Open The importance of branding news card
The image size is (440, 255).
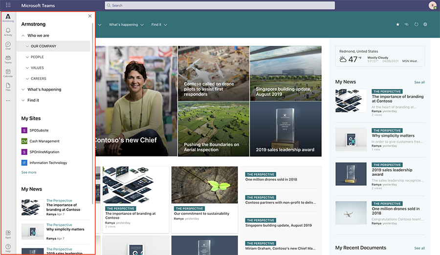point(136,200)
